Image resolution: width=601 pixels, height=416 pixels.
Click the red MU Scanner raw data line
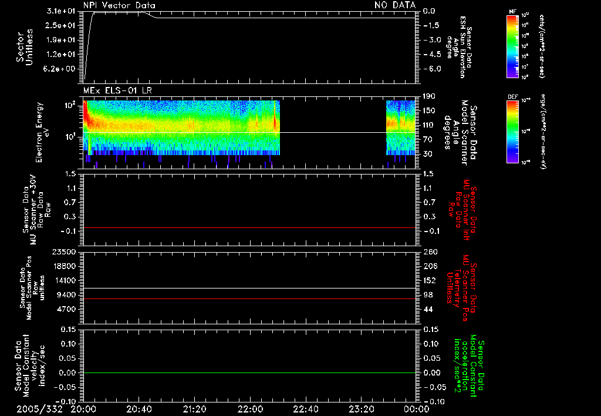pos(249,227)
